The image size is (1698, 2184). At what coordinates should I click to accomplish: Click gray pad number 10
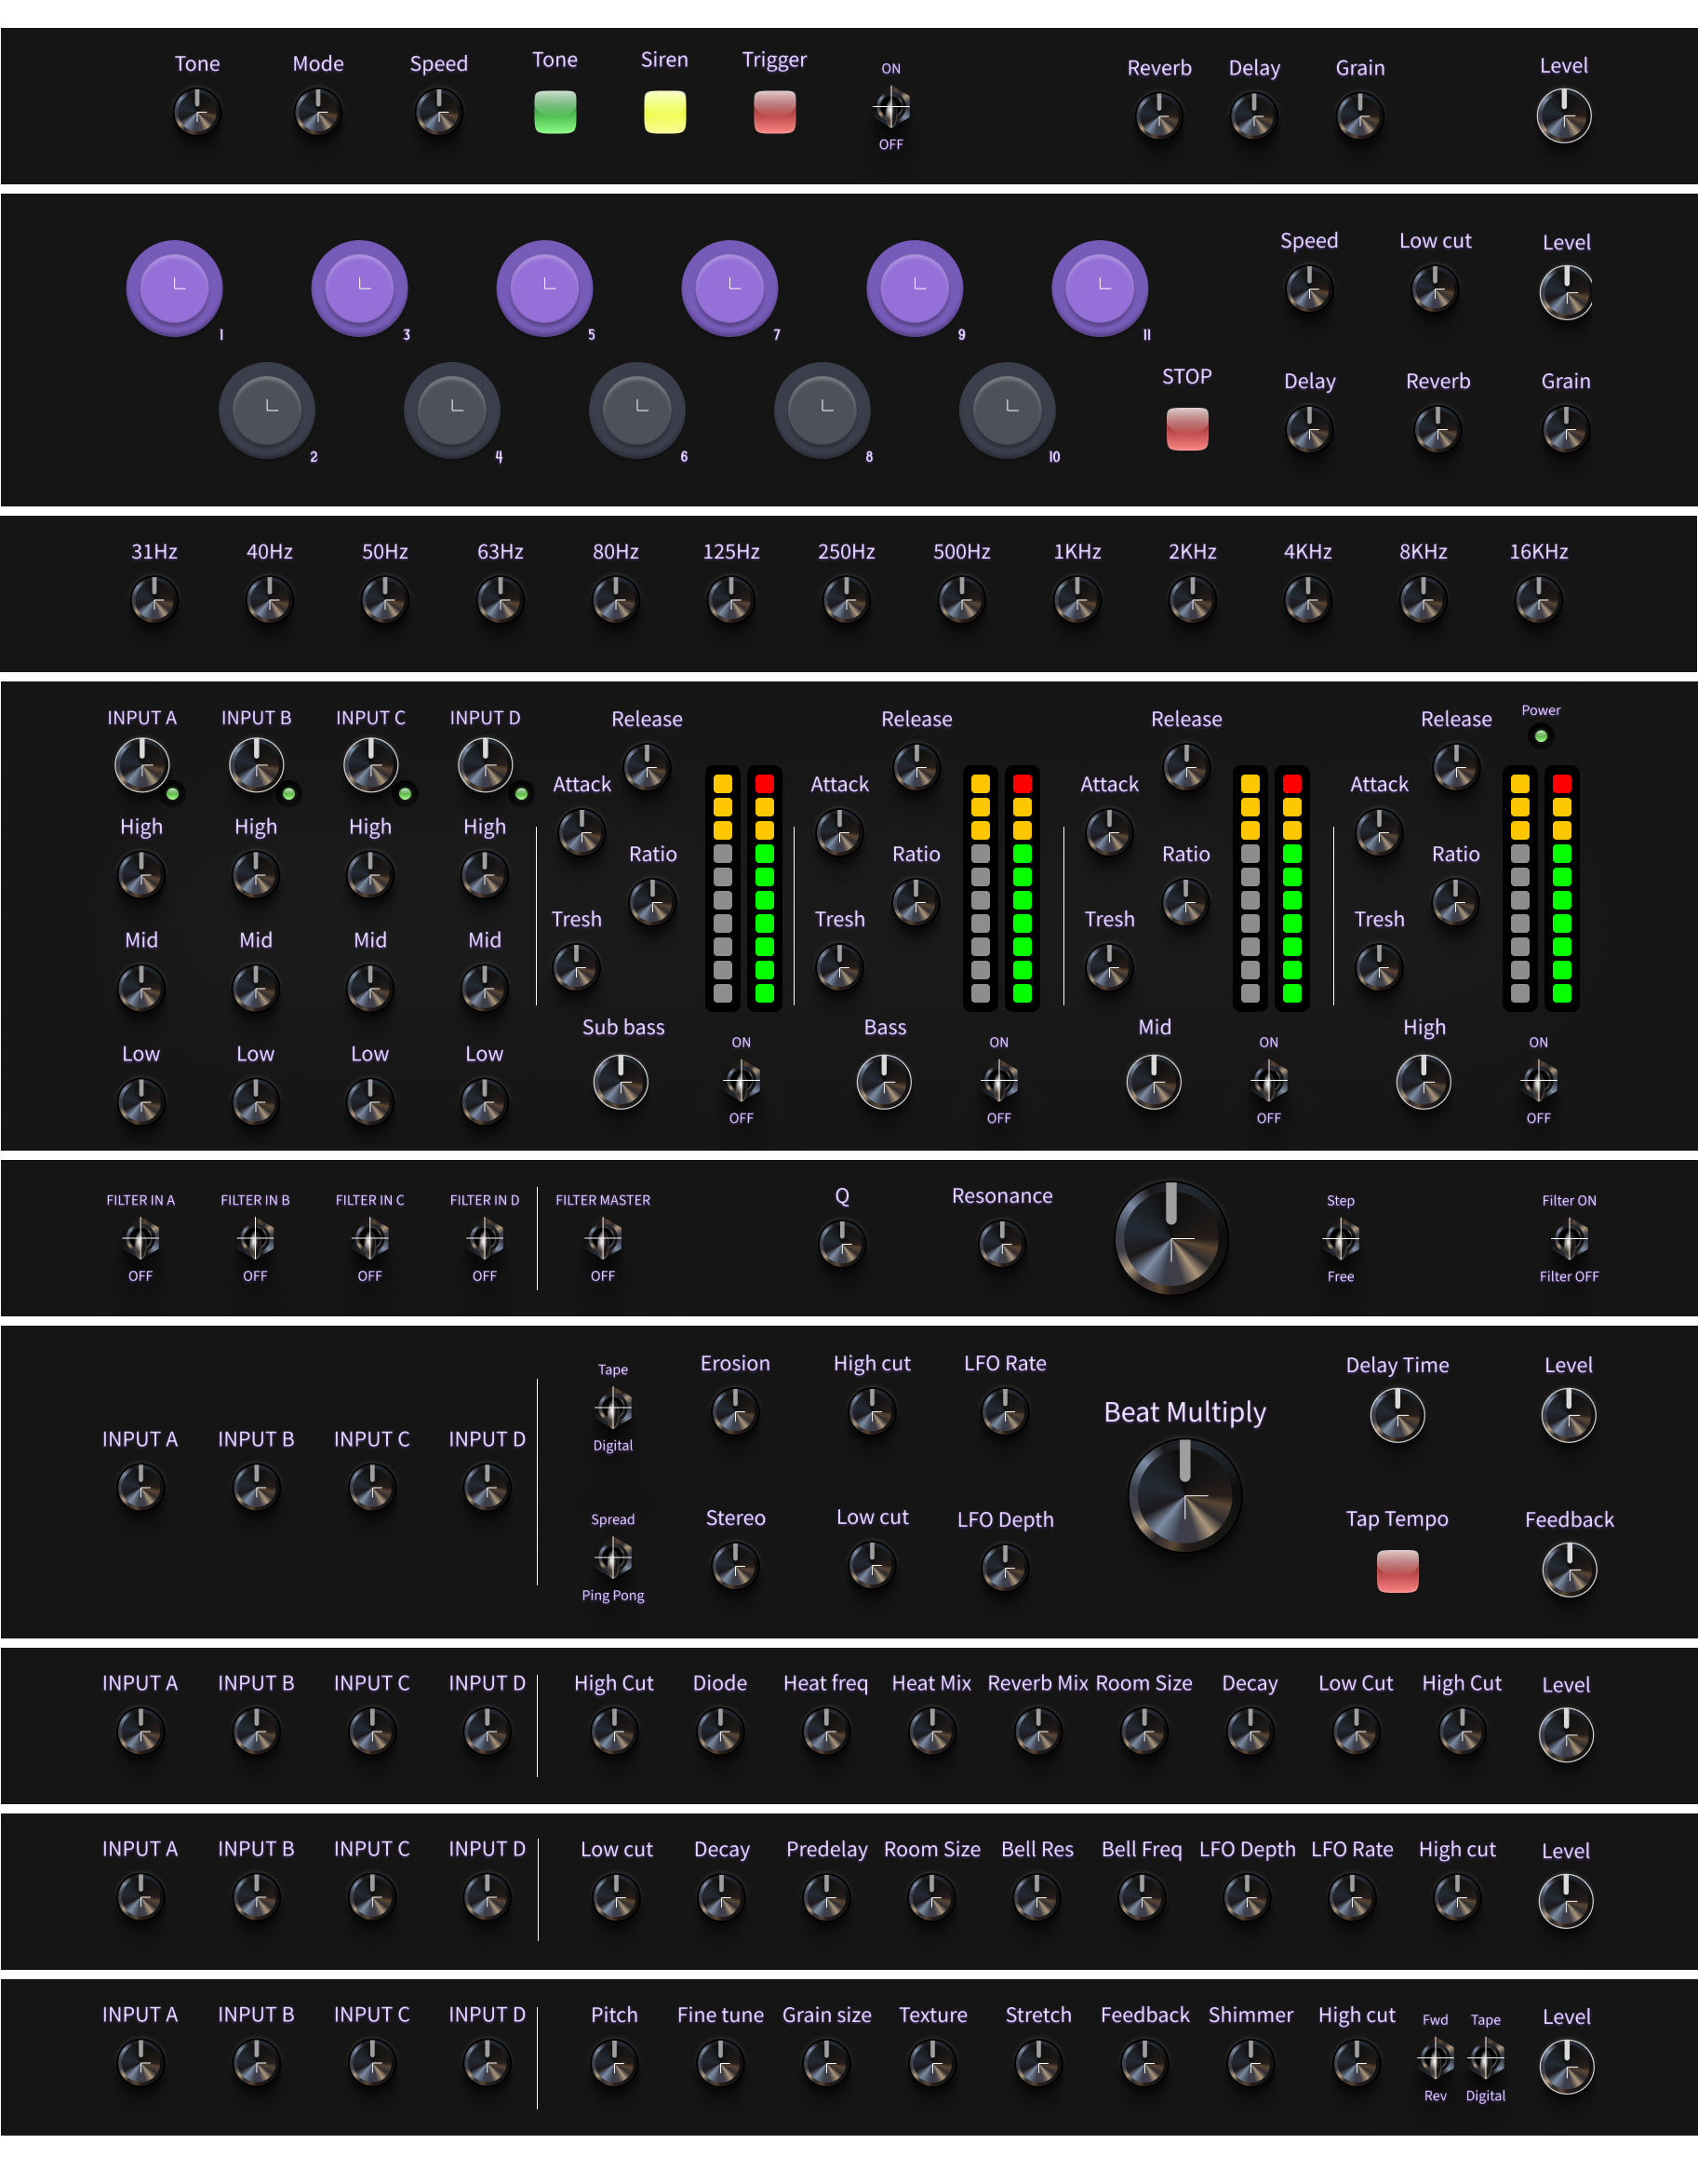pos(1007,410)
